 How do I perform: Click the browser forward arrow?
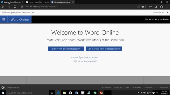9,7
